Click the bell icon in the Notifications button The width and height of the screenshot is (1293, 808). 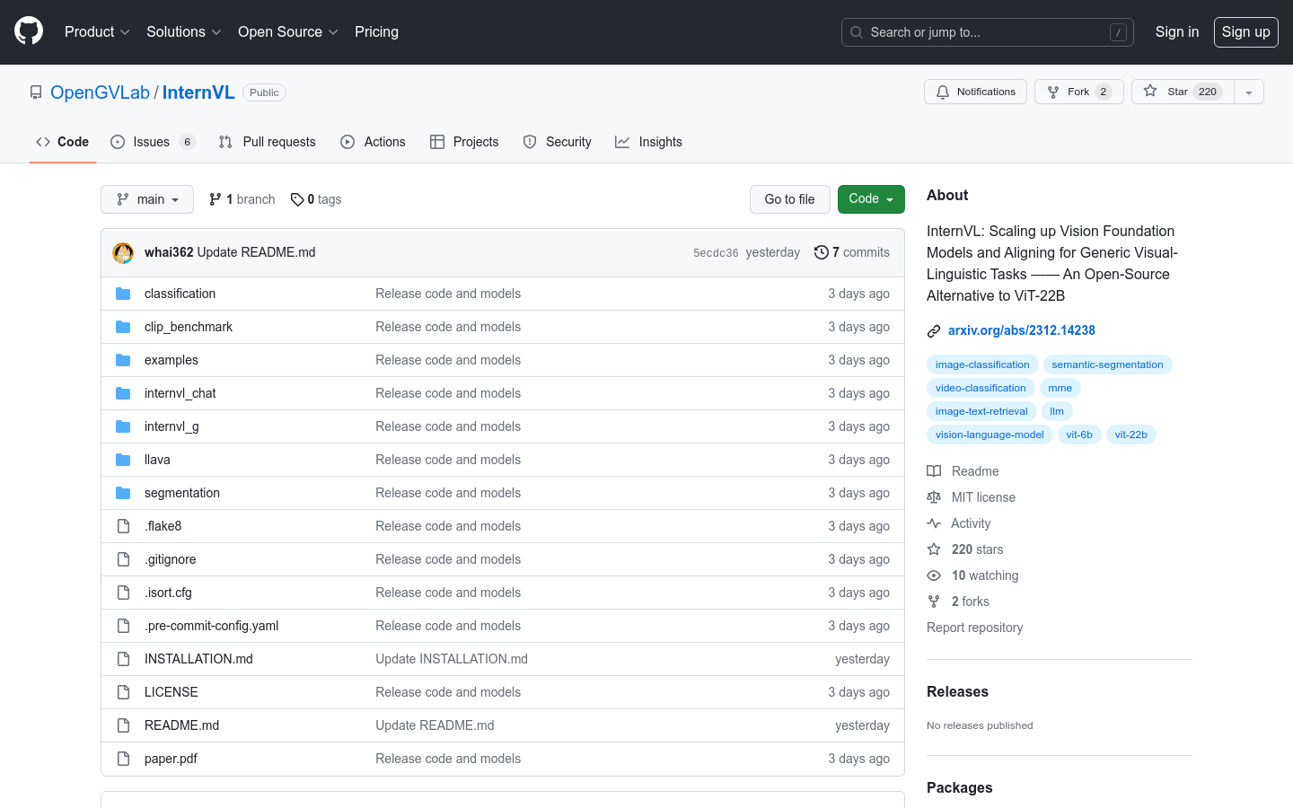pos(943,92)
